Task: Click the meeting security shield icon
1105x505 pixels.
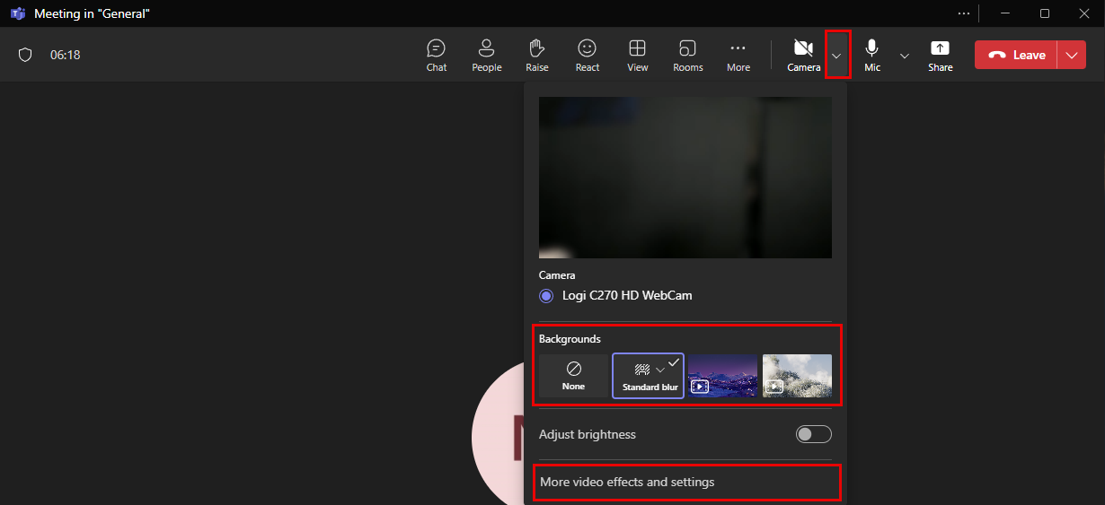Action: [x=25, y=55]
